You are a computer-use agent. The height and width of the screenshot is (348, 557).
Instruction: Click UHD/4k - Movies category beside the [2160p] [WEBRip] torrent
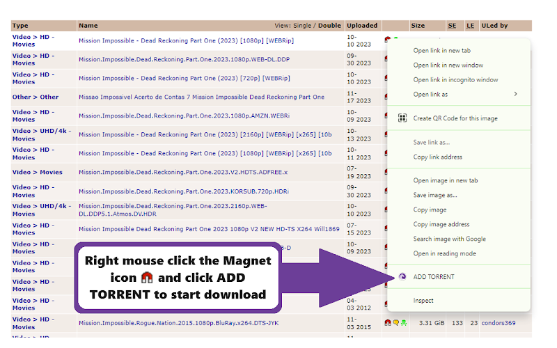(42, 134)
